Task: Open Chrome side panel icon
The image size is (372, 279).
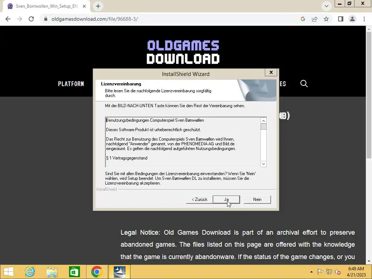Action: [341, 19]
